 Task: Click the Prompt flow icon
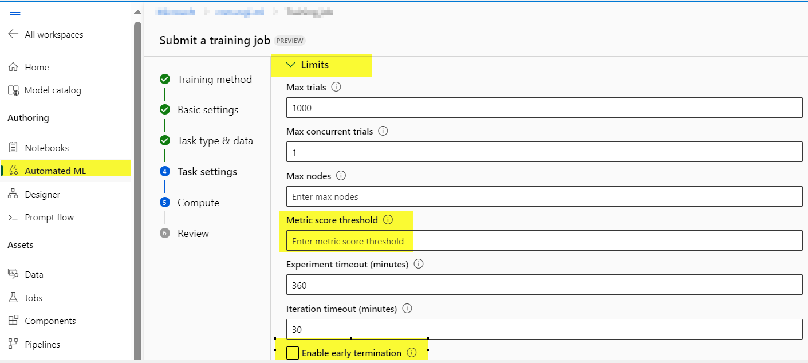pyautogui.click(x=13, y=218)
